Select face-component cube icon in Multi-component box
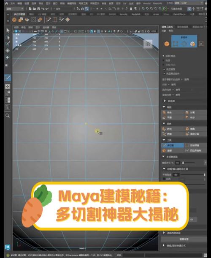211x258 pixels. tap(192, 44)
